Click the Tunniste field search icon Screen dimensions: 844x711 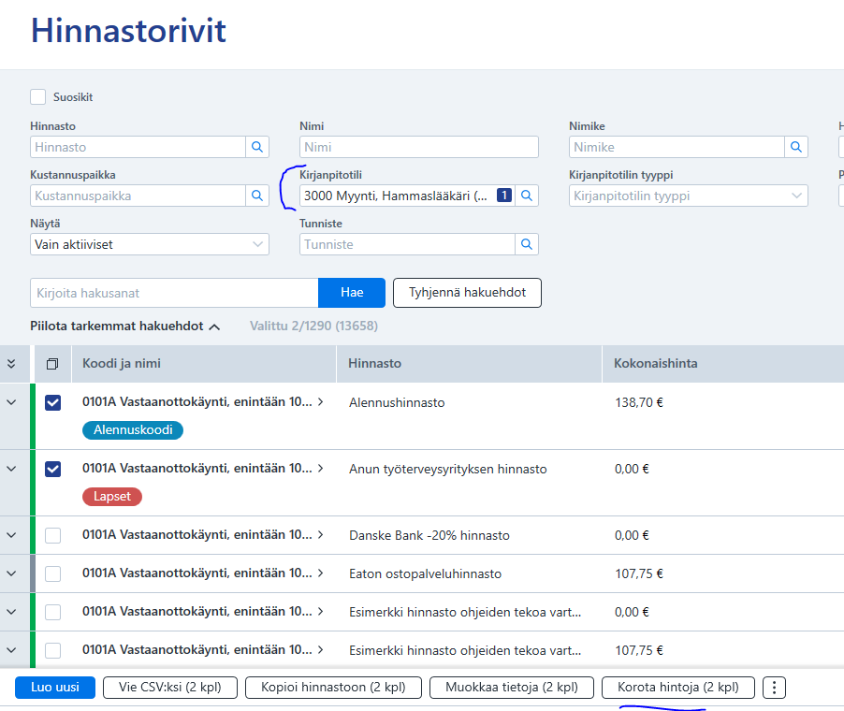(527, 244)
